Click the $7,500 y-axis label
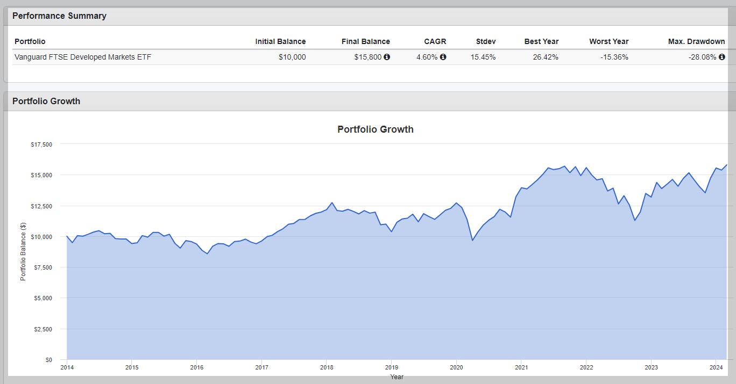The image size is (736, 384). click(x=43, y=267)
